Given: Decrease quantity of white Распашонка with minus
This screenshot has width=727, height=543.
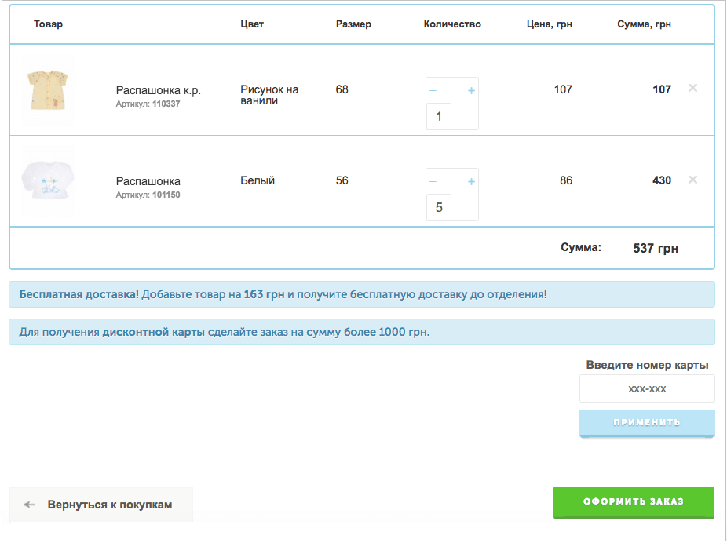Looking at the screenshot, I should (x=433, y=181).
